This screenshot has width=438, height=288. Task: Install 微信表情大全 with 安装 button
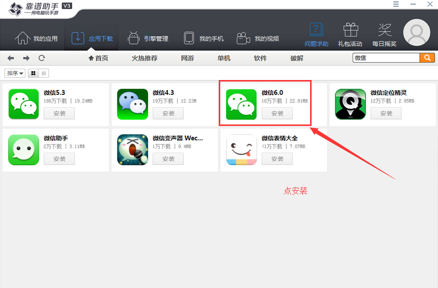[x=277, y=159]
